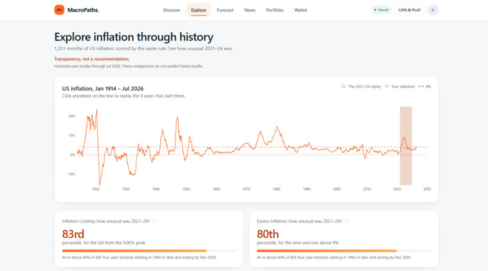Click the Inflation Cooling info icon

pos(154,222)
